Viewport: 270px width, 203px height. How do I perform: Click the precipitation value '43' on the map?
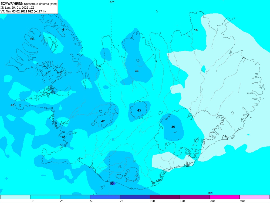tap(139, 110)
